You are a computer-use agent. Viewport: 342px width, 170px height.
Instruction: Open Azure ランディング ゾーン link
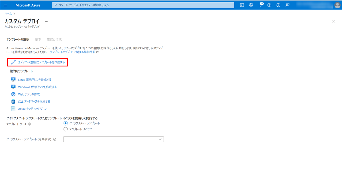tap(32, 109)
